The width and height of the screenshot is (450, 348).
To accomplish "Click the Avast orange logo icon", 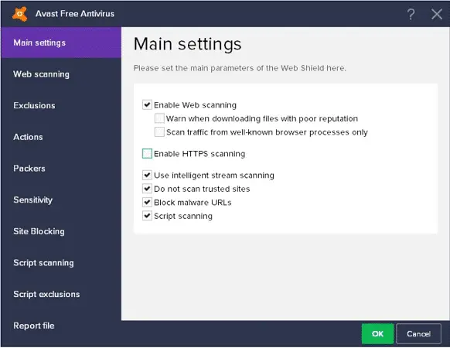I will click(20, 13).
